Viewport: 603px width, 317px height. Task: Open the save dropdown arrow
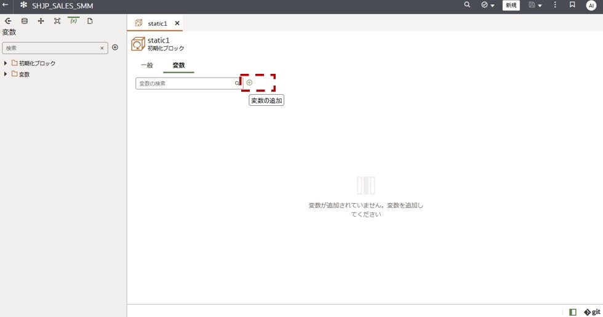click(540, 6)
